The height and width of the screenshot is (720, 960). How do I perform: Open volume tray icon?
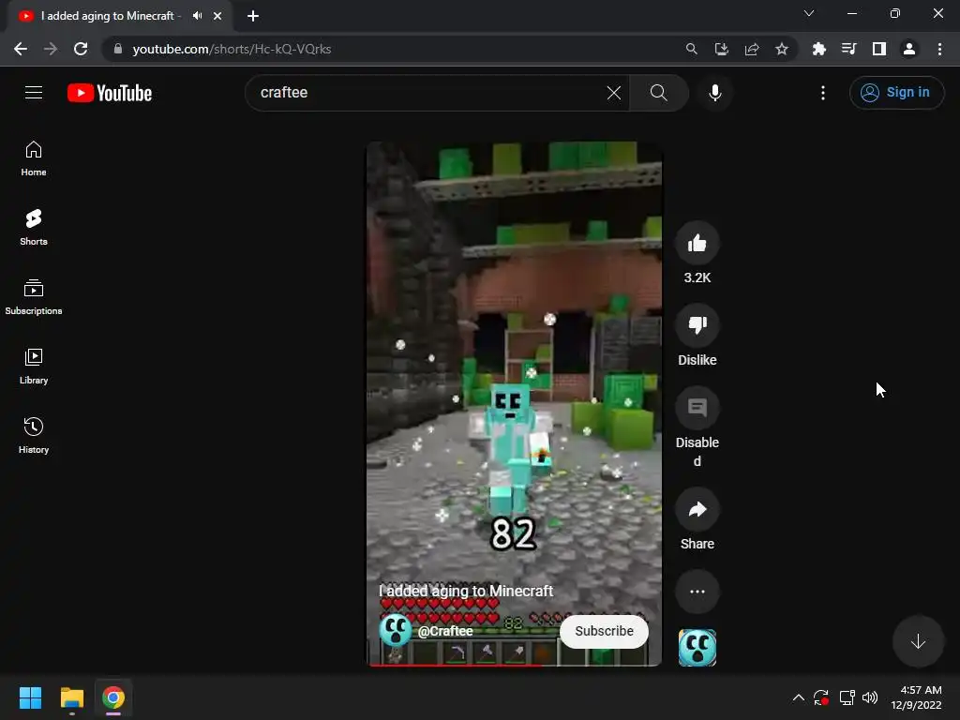tap(870, 697)
